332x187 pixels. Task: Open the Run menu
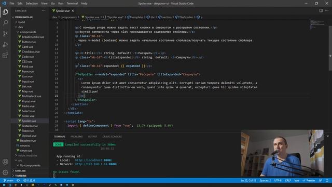point(61,4)
